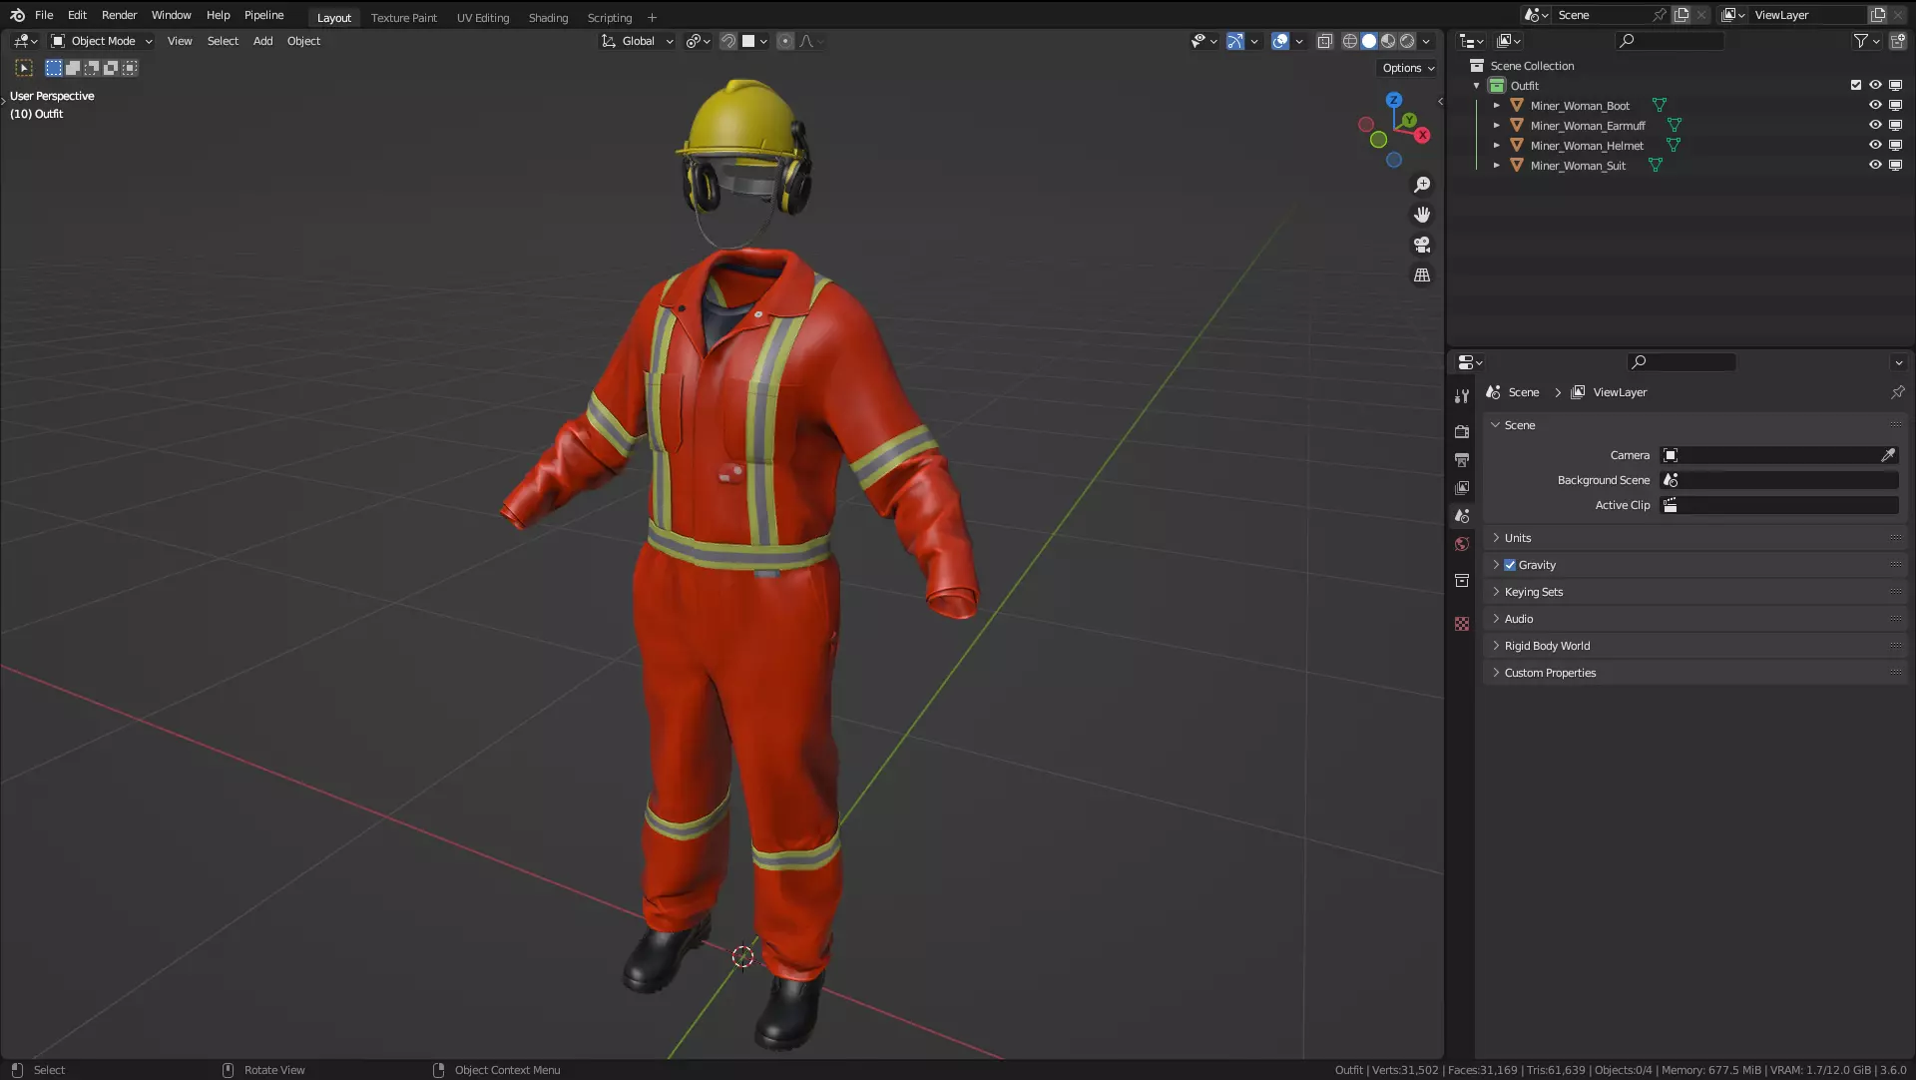Viewport: 1916px width, 1080px height.
Task: Select Miner_Woman_Suit in Outliner
Action: pos(1578,165)
